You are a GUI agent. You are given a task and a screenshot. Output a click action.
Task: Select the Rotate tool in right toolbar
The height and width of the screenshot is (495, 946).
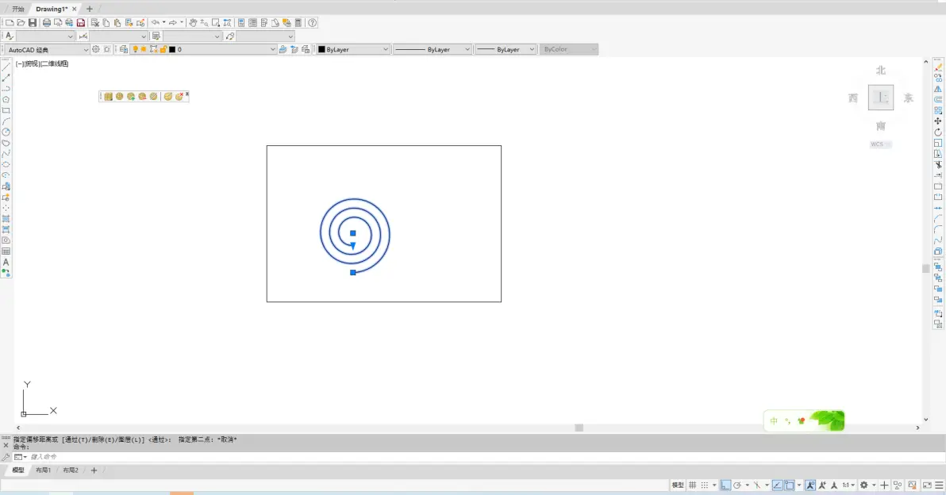click(938, 132)
